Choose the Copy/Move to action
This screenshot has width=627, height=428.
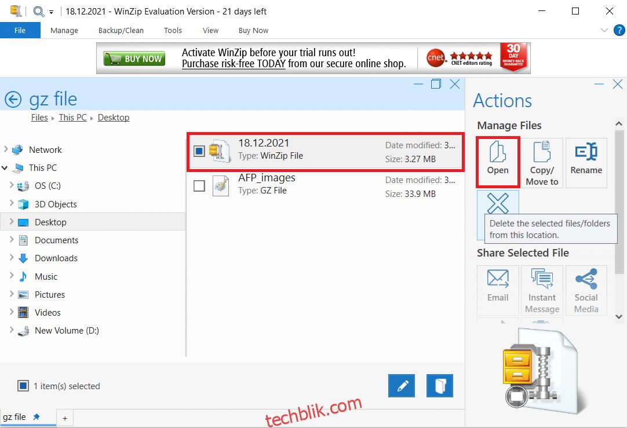point(542,163)
